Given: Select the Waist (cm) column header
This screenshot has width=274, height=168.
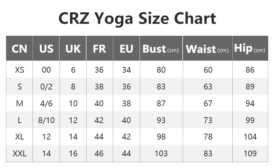Looking at the screenshot, I should 208,49.
